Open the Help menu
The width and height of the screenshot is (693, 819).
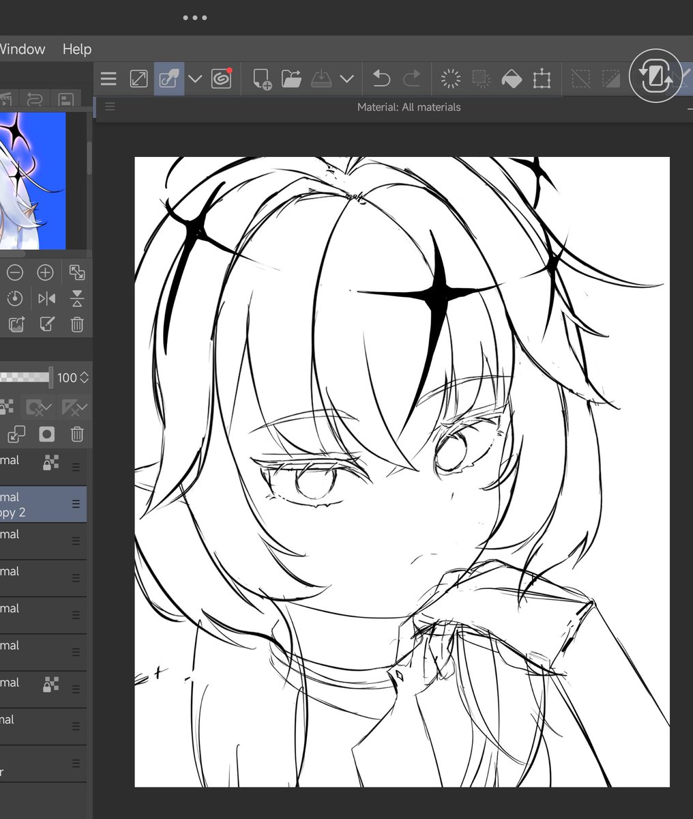tap(77, 49)
